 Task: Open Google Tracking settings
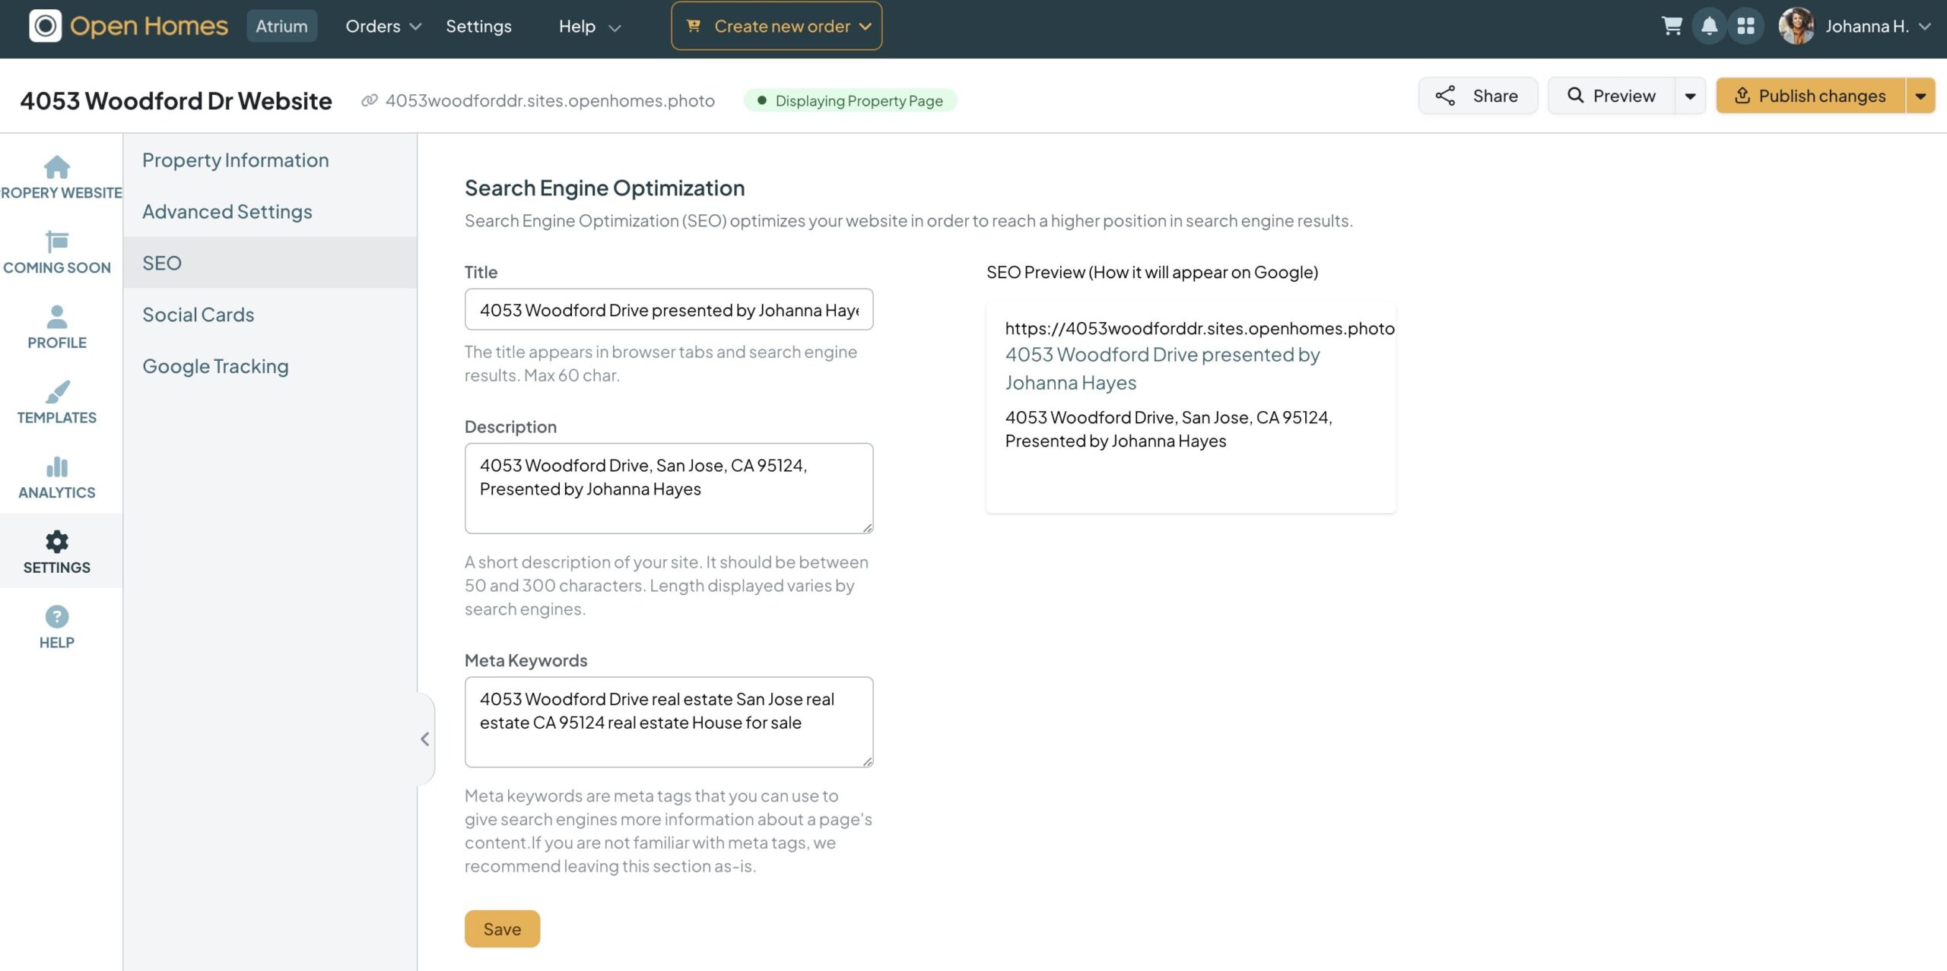[x=215, y=366]
